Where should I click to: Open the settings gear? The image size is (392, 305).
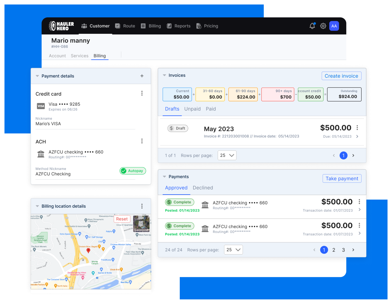323,26
